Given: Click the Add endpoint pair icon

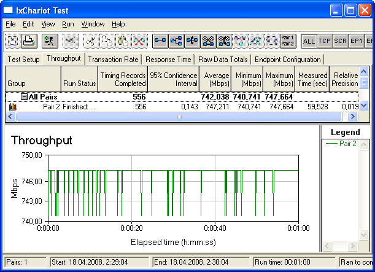Looking at the screenshot, I should [x=160, y=41].
